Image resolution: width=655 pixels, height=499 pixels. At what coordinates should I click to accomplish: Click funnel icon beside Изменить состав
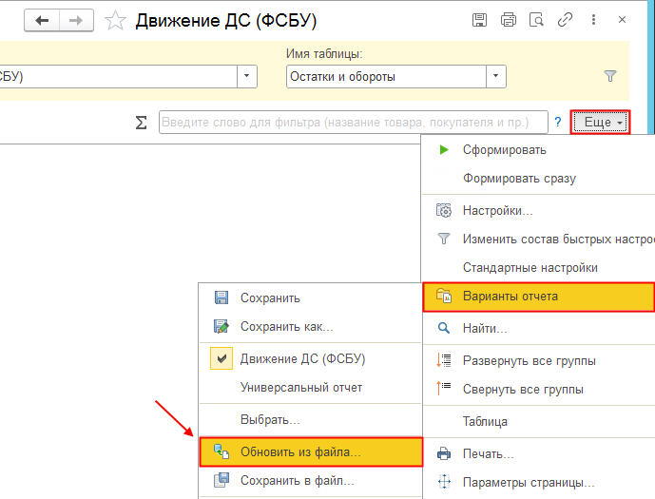click(x=444, y=239)
